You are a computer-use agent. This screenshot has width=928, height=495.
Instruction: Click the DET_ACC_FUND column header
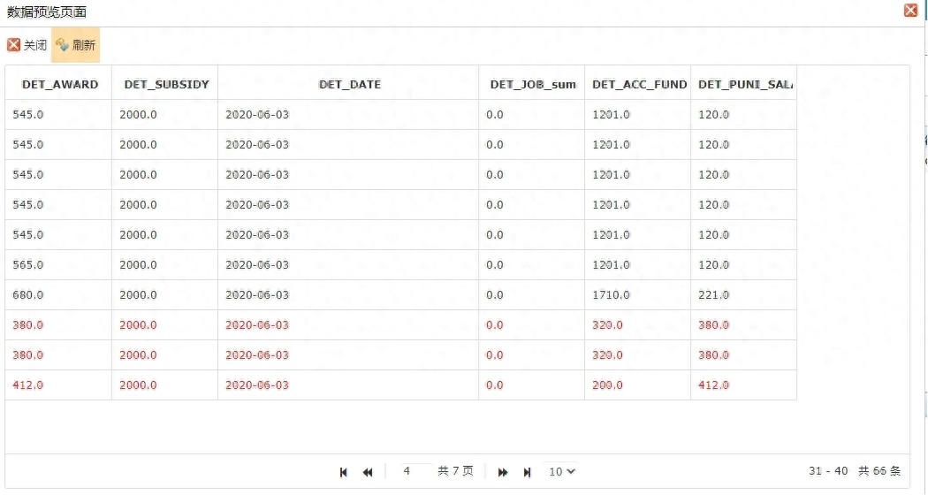pos(638,84)
